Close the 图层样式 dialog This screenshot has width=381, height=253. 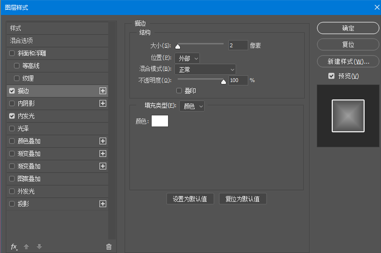click(377, 7)
